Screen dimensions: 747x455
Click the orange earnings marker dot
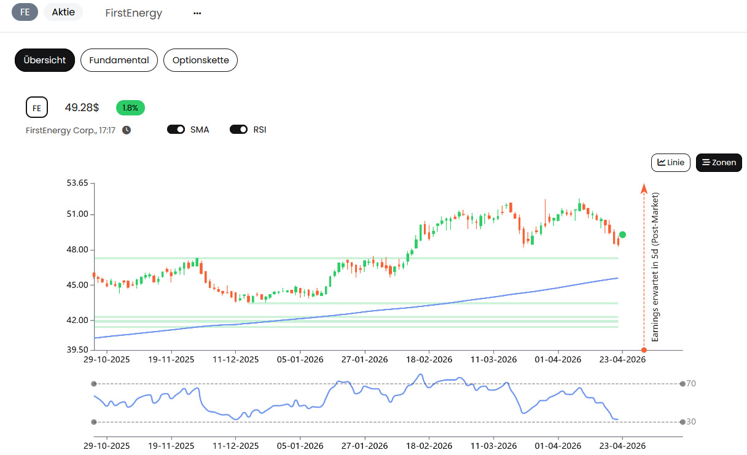644,350
